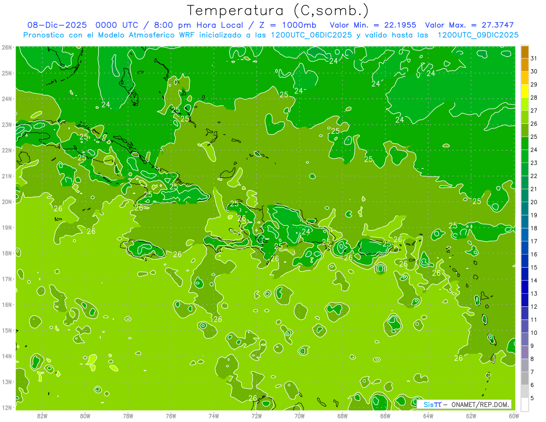Click the 26N latitude label
The width and height of the screenshot is (546, 422).
pos(6,47)
